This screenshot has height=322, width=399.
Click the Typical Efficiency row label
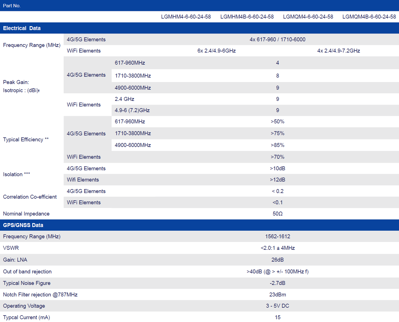pos(26,140)
